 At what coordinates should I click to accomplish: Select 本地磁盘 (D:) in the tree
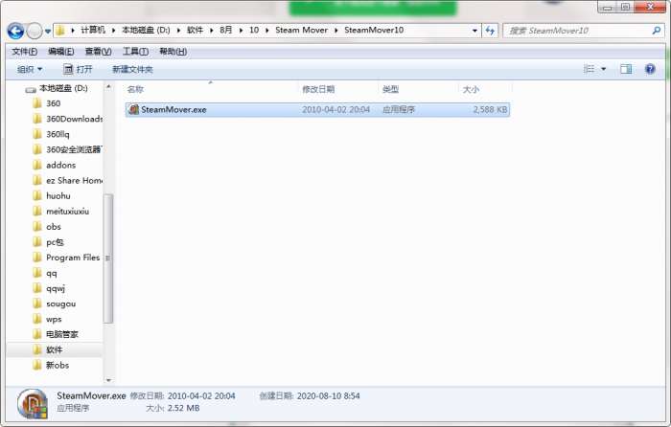point(63,88)
